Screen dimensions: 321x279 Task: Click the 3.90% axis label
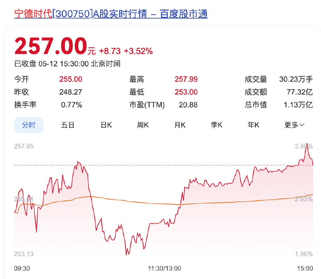coord(304,146)
